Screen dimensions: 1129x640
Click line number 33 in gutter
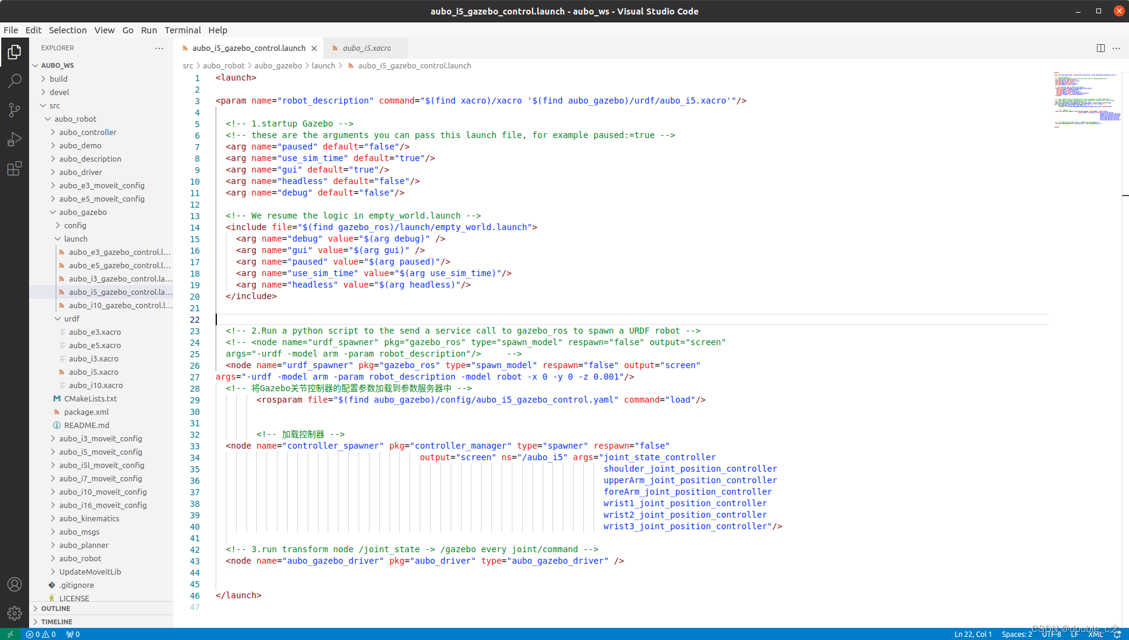194,446
